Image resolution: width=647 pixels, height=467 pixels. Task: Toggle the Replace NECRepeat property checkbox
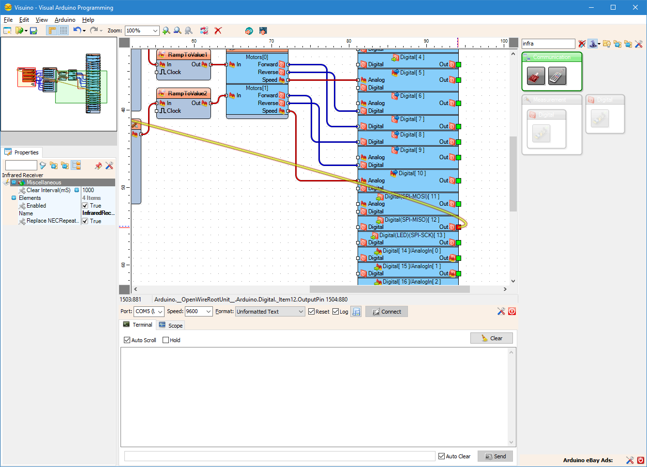[85, 221]
